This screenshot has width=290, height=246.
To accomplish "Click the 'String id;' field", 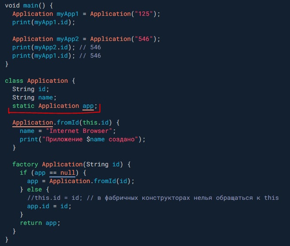I will (31, 89).
